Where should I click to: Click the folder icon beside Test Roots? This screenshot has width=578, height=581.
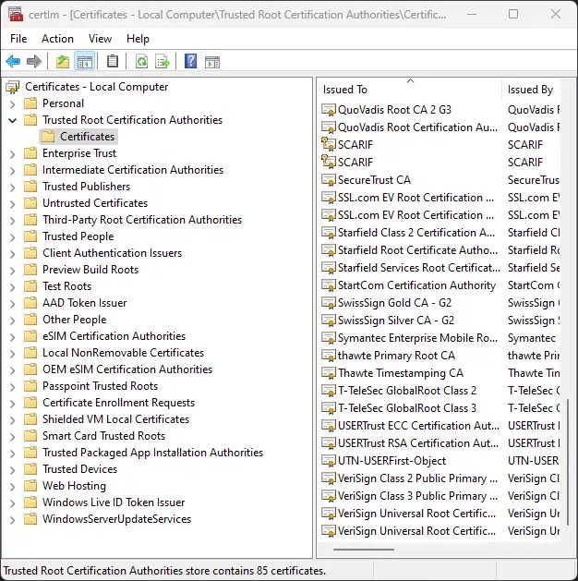(30, 286)
